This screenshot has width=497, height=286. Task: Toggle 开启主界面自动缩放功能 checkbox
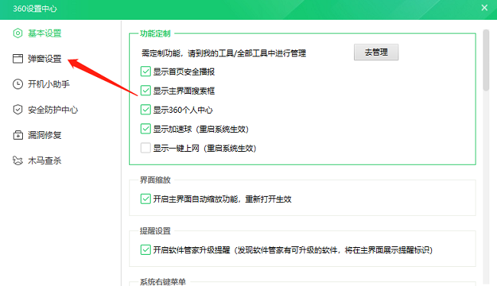tap(145, 199)
